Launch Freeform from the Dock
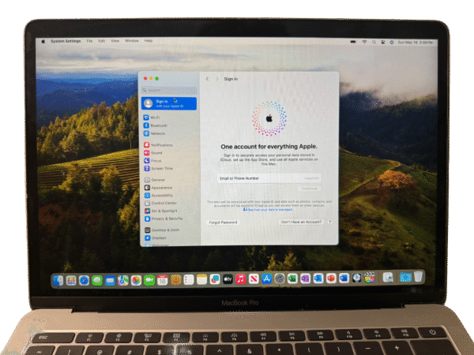Image resolution: width=474 pixels, height=355 pixels. [x=215, y=279]
